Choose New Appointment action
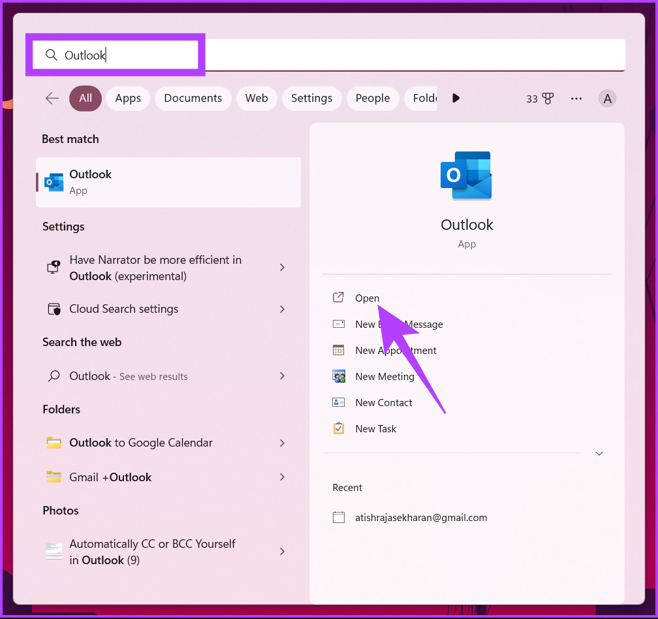This screenshot has height=619, width=658. coord(396,351)
